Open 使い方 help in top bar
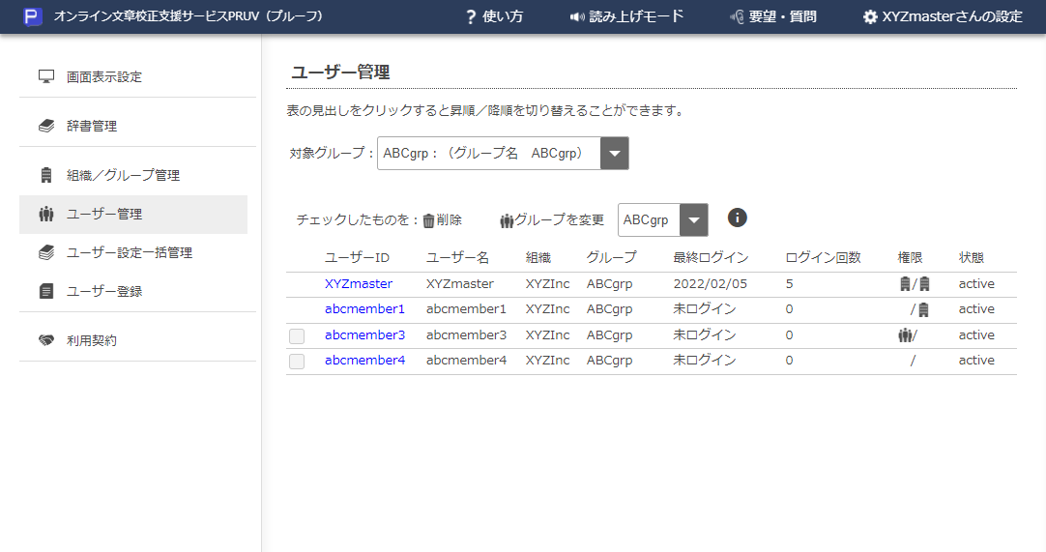Viewport: 1046px width, 552px height. tap(494, 16)
